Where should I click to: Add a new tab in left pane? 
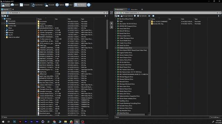coord(13,9)
